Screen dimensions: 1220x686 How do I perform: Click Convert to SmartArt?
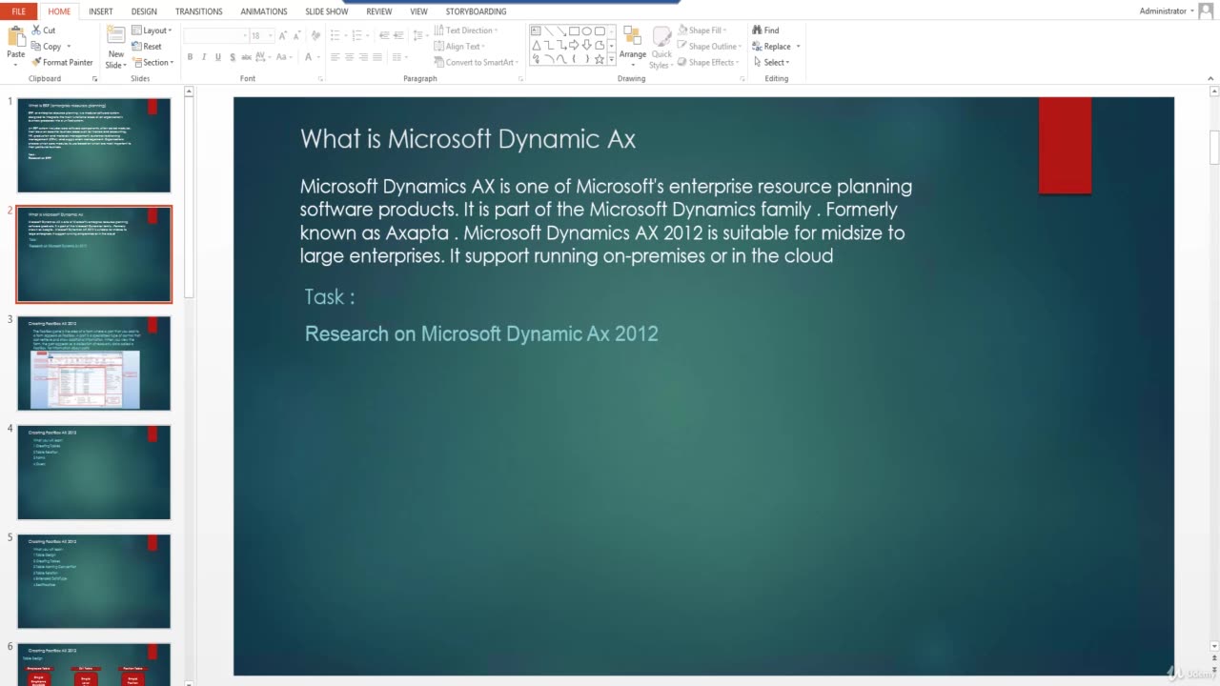476,62
